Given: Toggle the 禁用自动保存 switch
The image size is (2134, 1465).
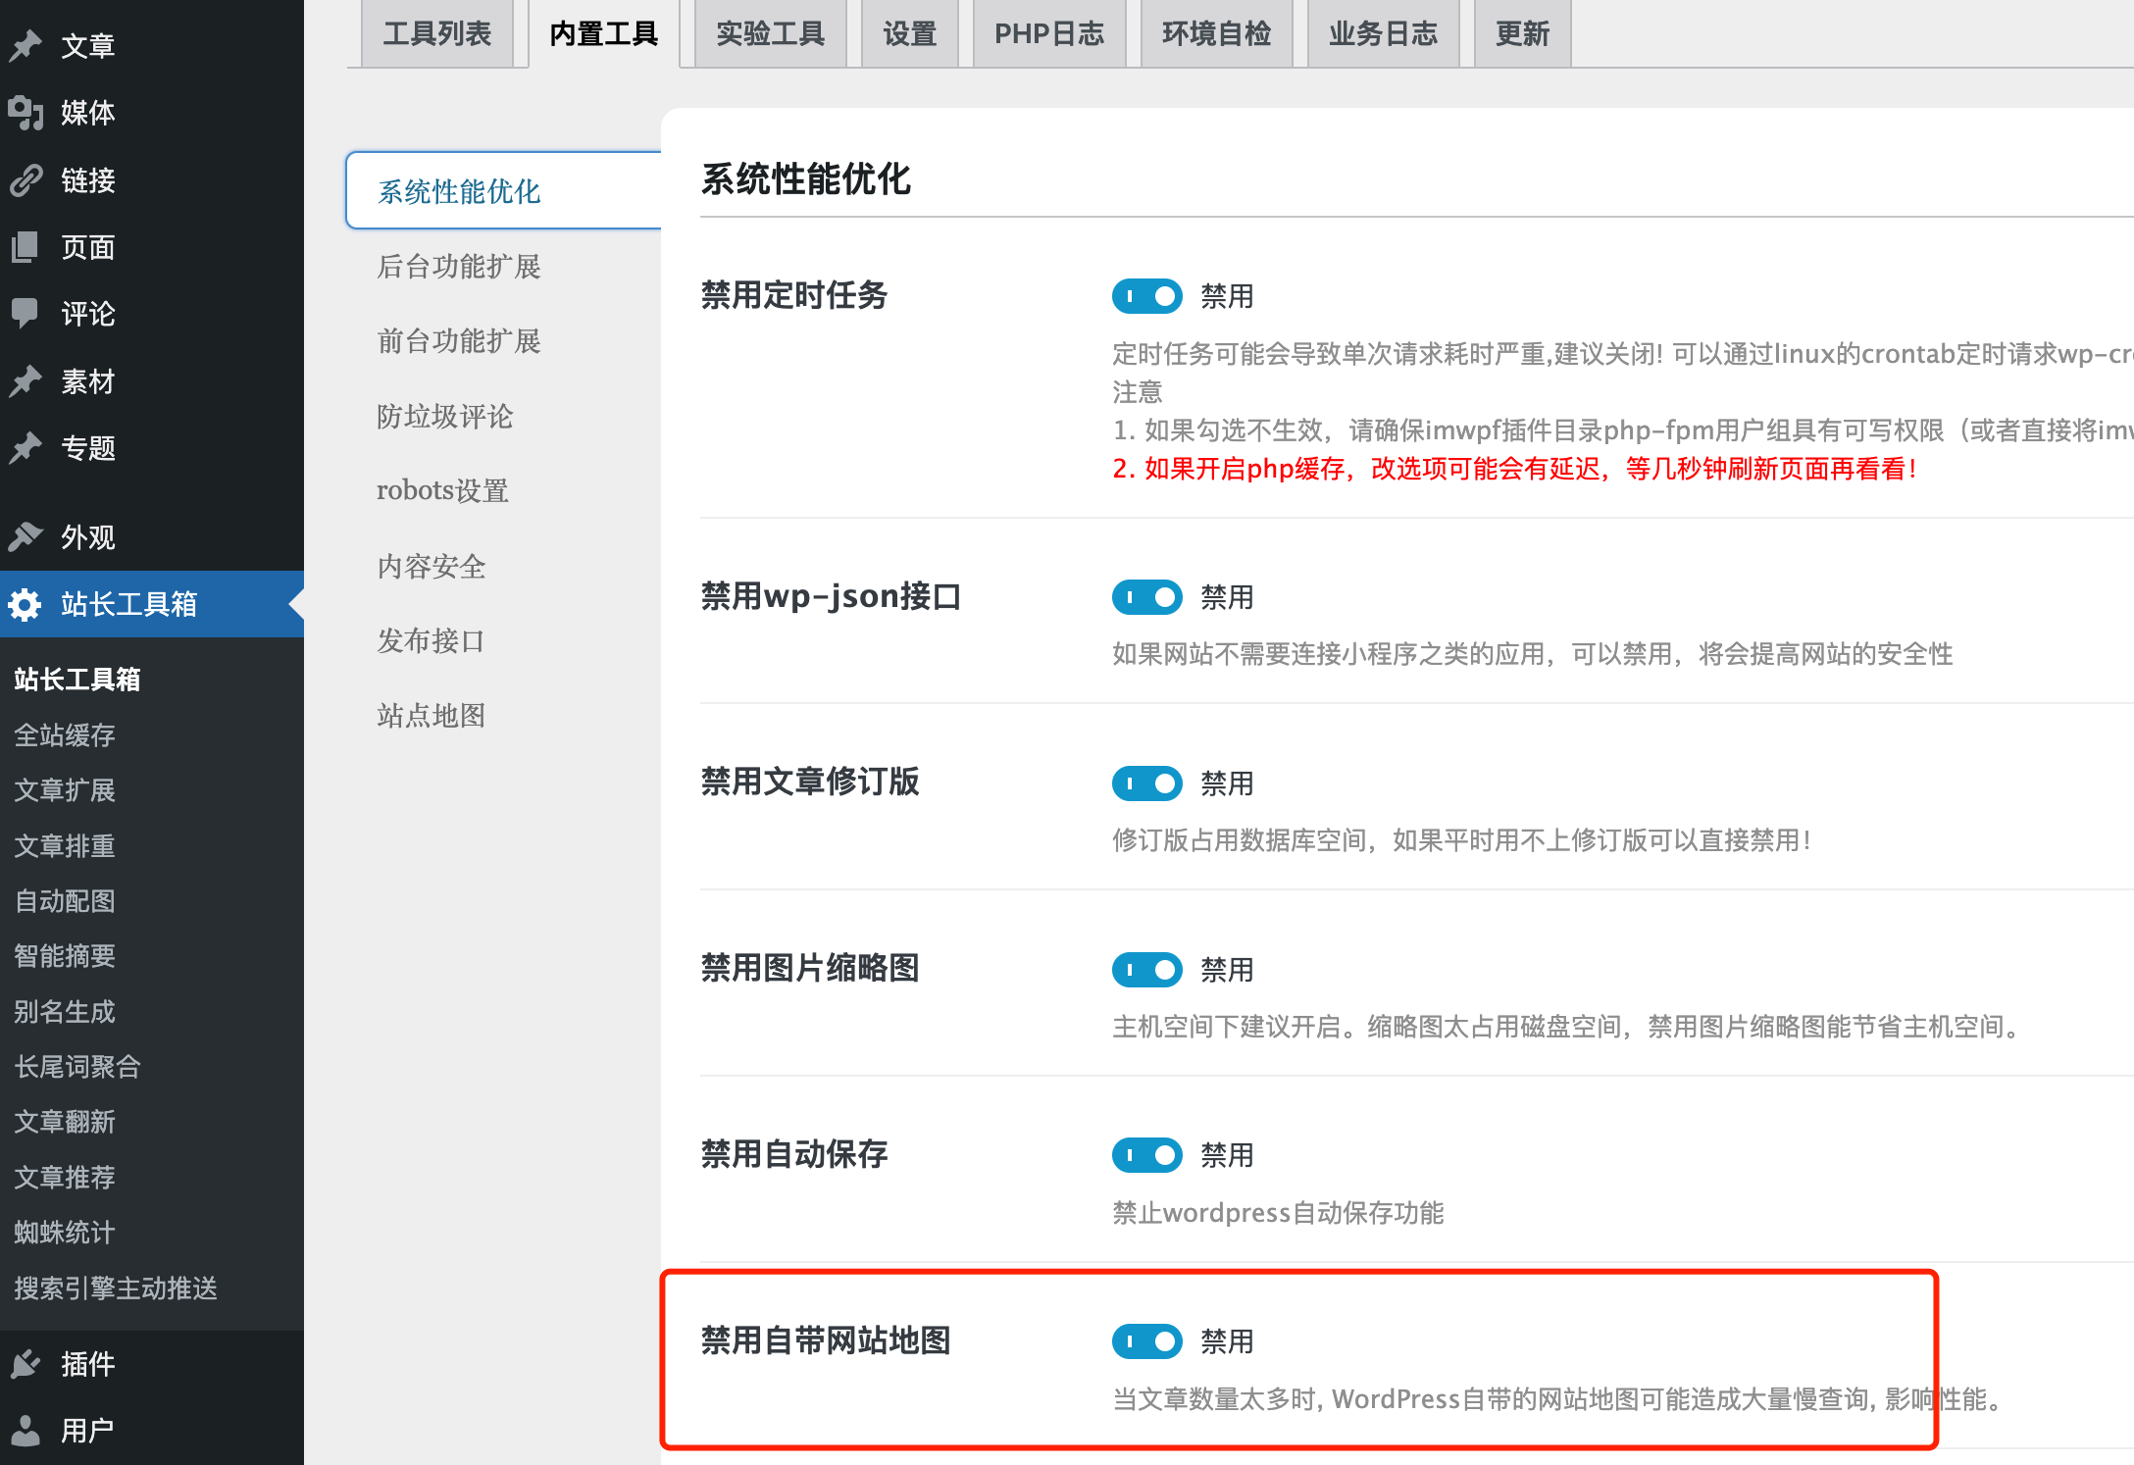Looking at the screenshot, I should 1147,1155.
